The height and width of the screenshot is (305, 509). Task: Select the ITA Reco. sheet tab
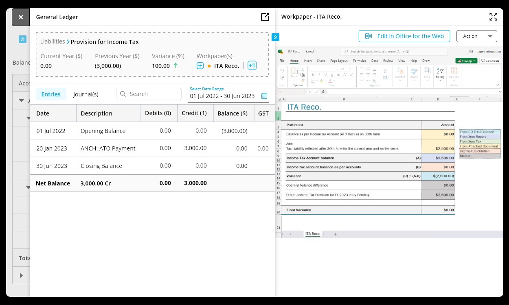pos(313,234)
